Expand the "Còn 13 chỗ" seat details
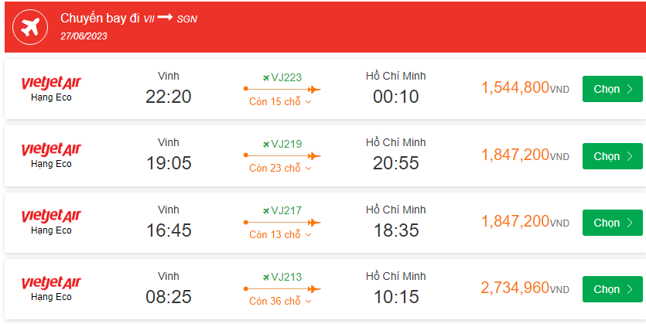Viewport: 646px width, 324px height. [x=280, y=234]
